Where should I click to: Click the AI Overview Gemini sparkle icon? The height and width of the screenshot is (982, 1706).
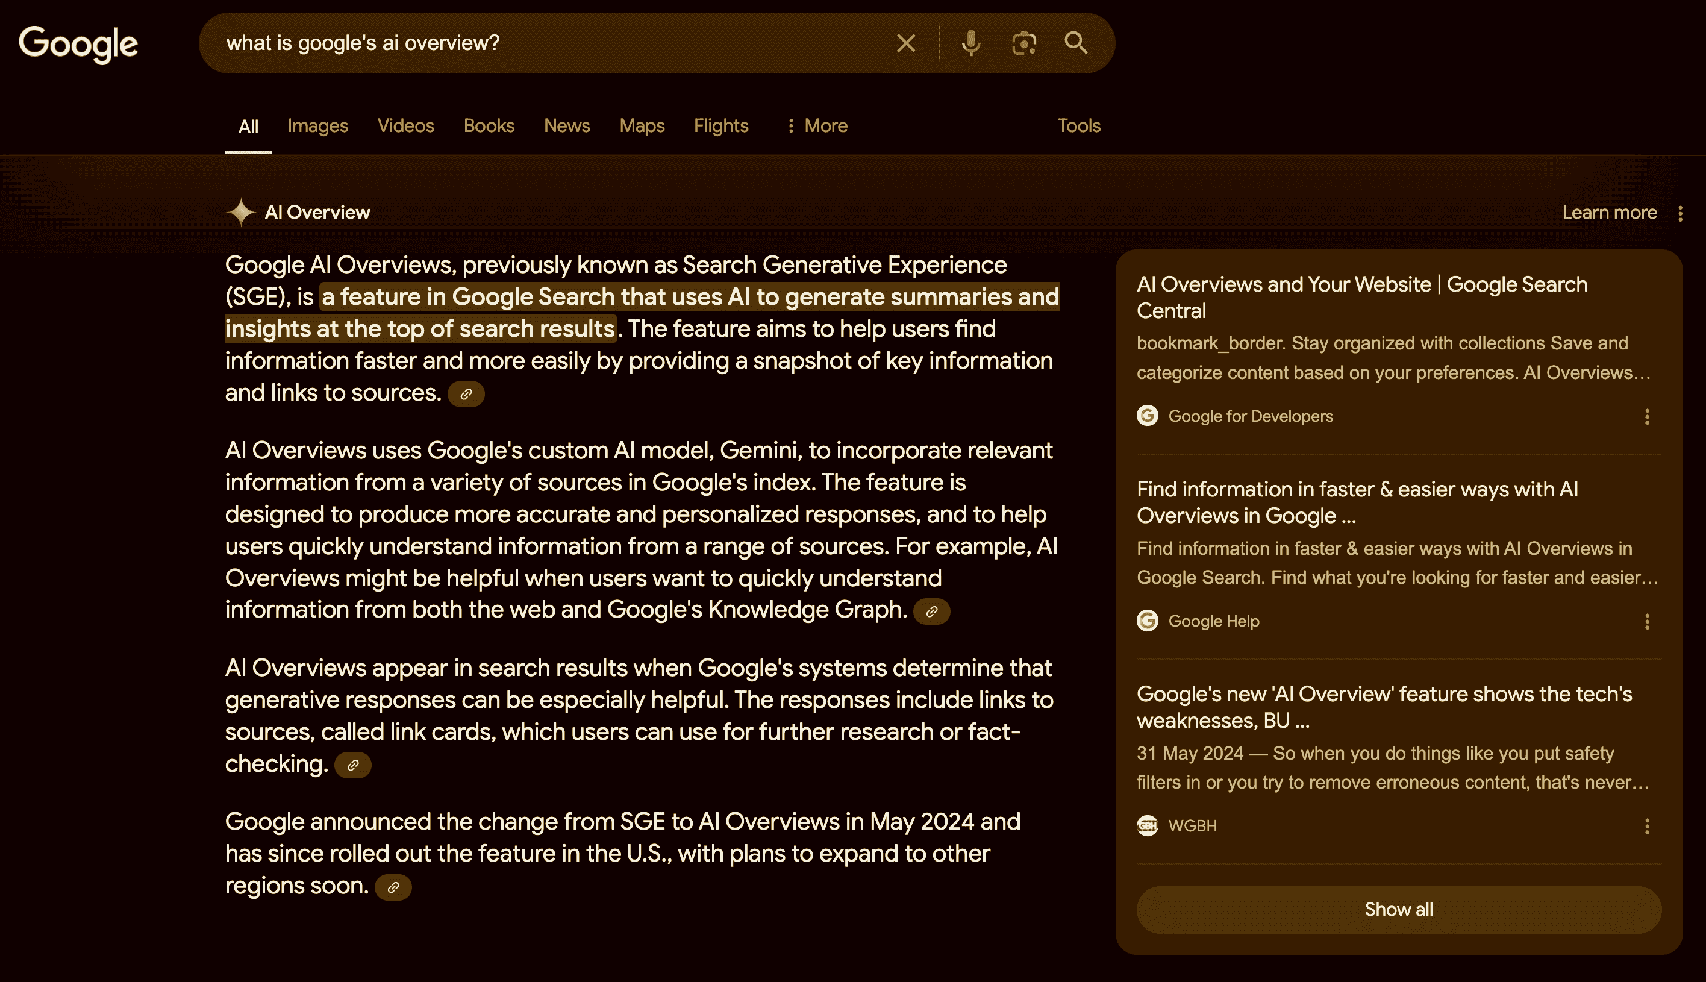[x=239, y=212]
